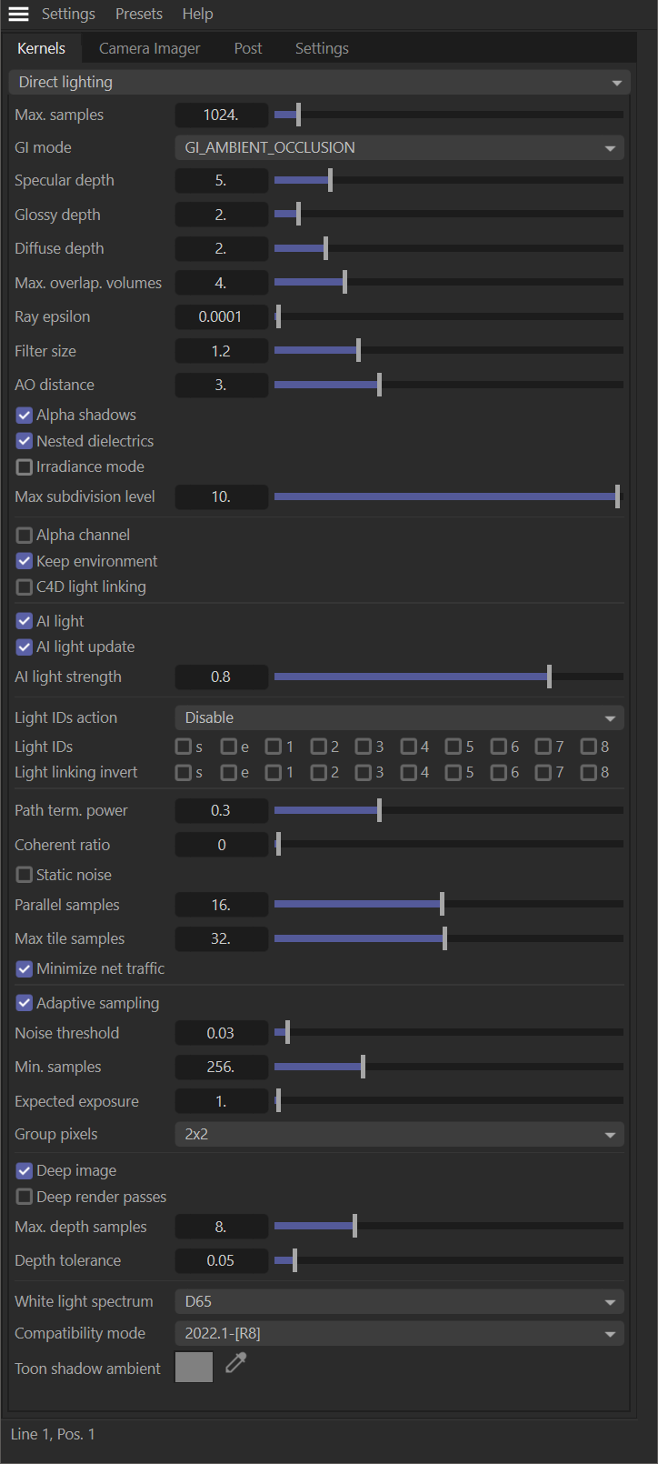Image resolution: width=658 pixels, height=1464 pixels.
Task: Click the Toon shadow ambient eyedropper
Action: pyautogui.click(x=236, y=1362)
